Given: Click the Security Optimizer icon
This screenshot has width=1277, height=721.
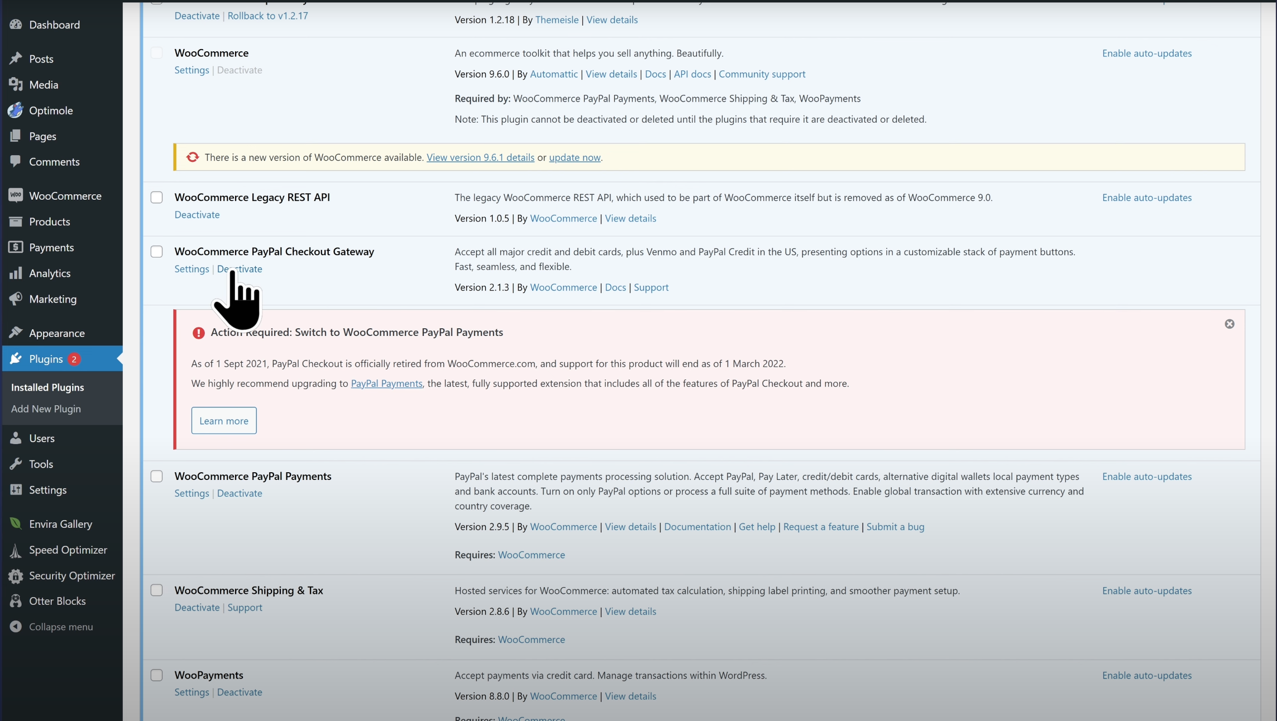Looking at the screenshot, I should 16,575.
